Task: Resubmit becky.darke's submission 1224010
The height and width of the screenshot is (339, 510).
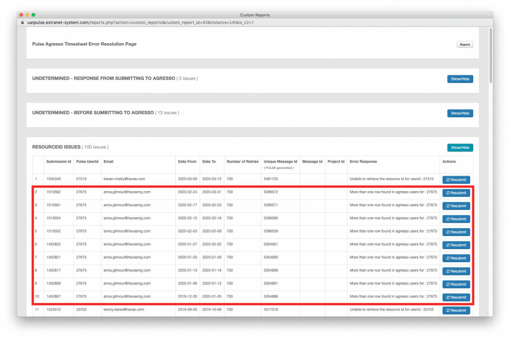Action: [x=456, y=310]
